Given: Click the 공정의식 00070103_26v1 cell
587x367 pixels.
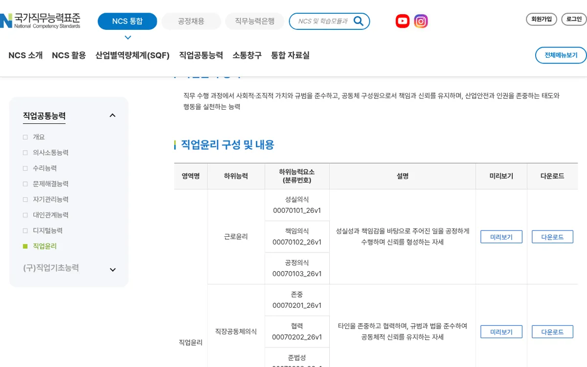Looking at the screenshot, I should [x=297, y=269].
